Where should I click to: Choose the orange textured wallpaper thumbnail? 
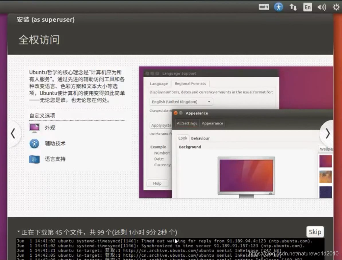click(325, 176)
